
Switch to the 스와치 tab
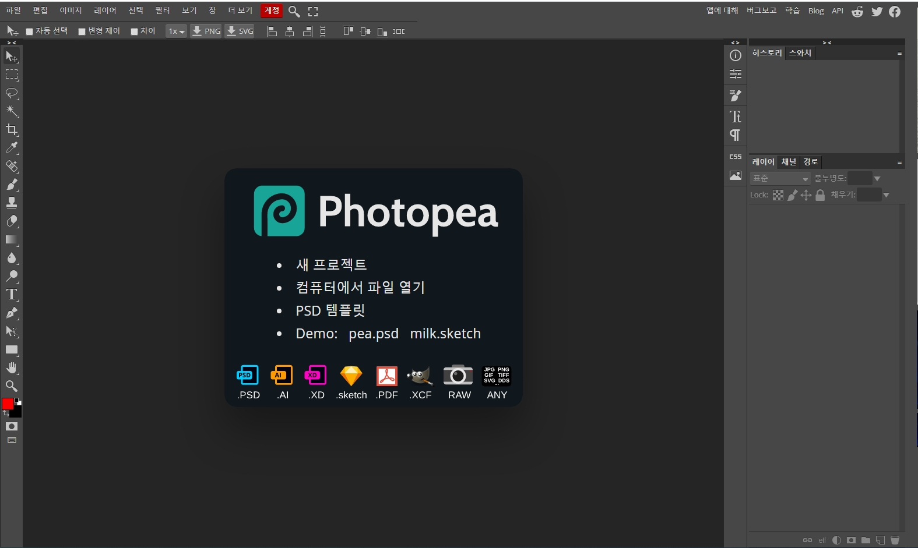[800, 53]
